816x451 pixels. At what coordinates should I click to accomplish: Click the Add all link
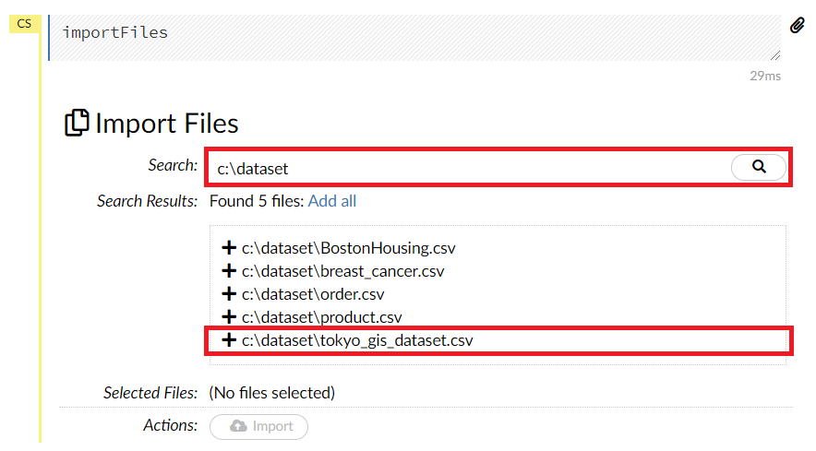pos(331,201)
